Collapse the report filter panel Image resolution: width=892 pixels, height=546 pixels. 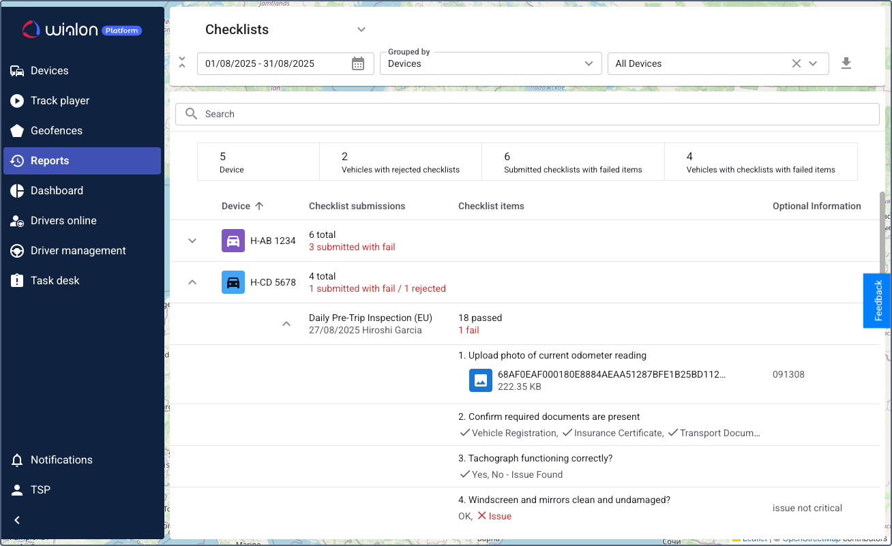click(182, 63)
